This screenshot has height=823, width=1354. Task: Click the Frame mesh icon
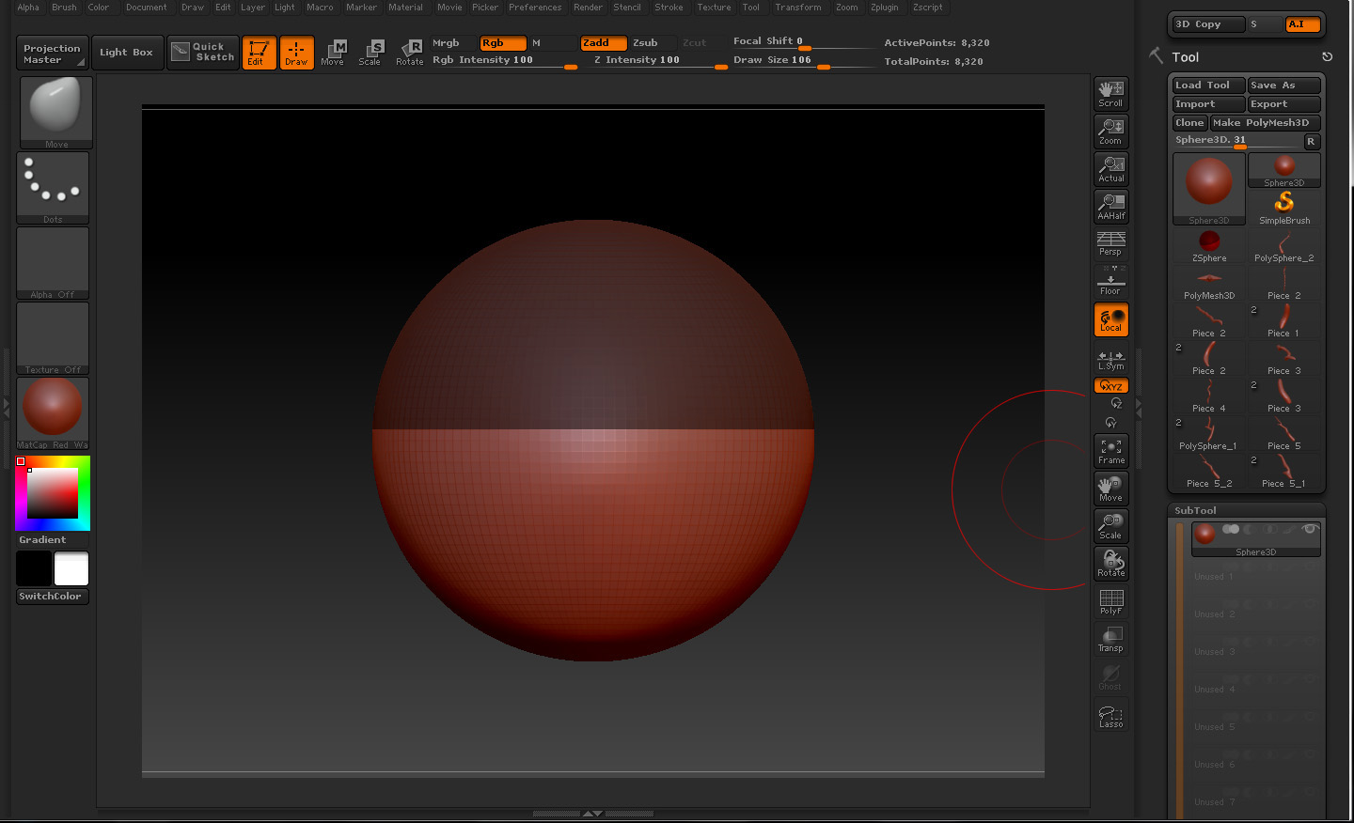pos(1110,451)
